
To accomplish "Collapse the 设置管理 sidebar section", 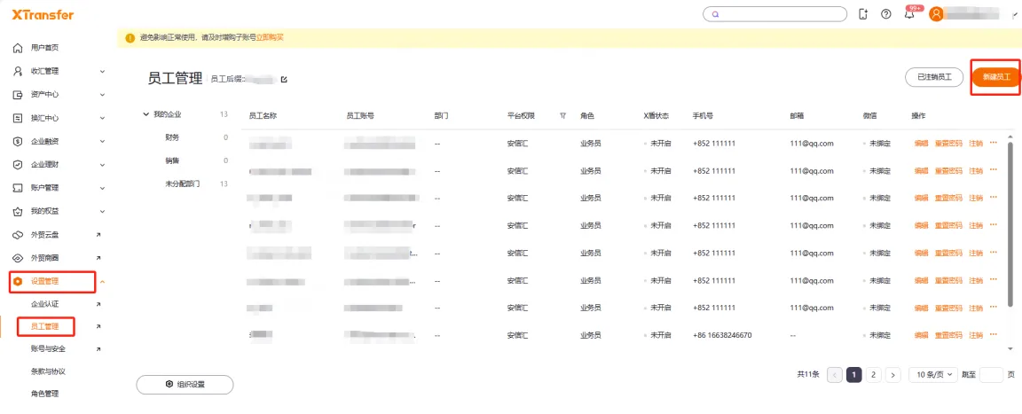I will tap(102, 282).
